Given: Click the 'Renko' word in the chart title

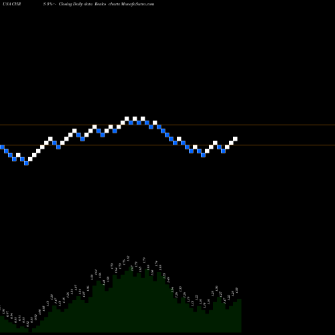Looking at the screenshot, I should coord(100,4).
